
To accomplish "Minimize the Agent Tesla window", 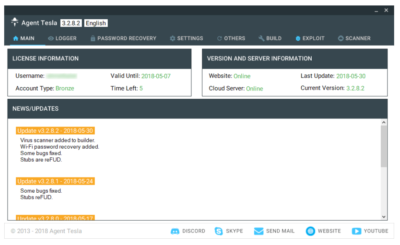I will tap(377, 10).
